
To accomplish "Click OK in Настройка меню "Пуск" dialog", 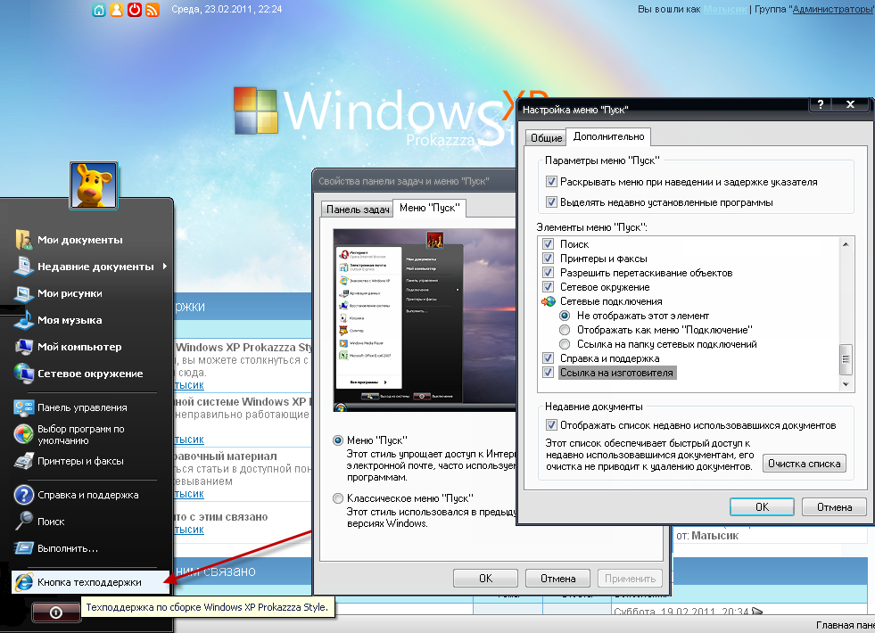I will point(762,507).
